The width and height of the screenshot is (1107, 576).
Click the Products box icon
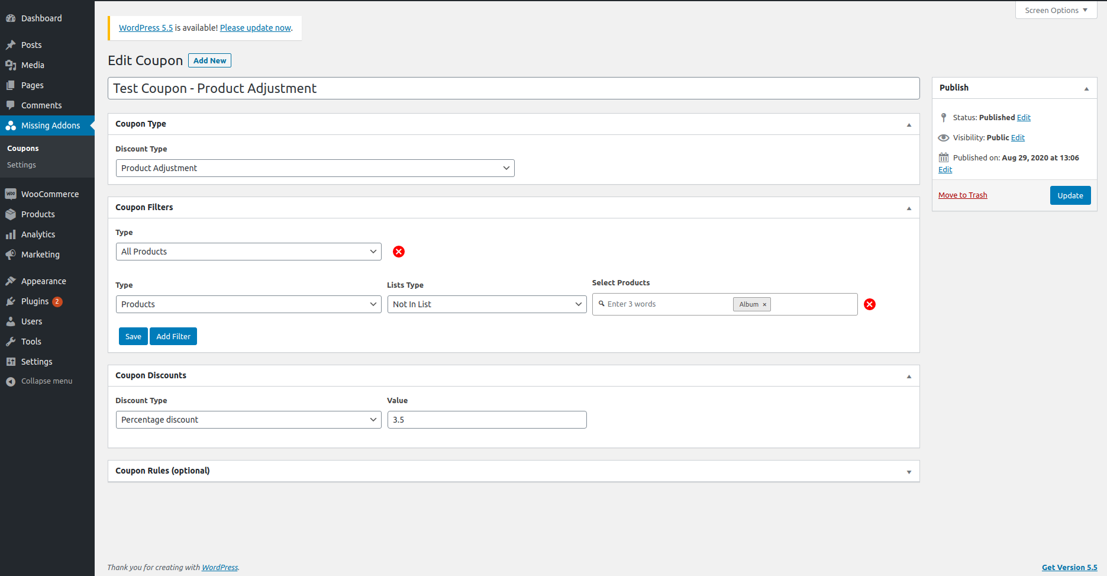11,214
